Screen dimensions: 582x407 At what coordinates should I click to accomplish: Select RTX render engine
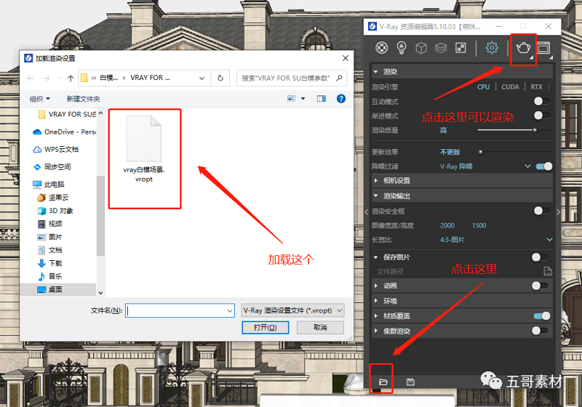(536, 87)
